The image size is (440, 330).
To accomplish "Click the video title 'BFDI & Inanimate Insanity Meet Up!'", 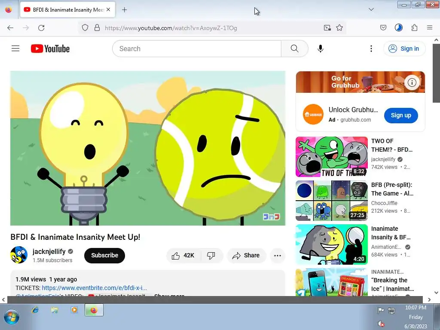I will click(75, 237).
